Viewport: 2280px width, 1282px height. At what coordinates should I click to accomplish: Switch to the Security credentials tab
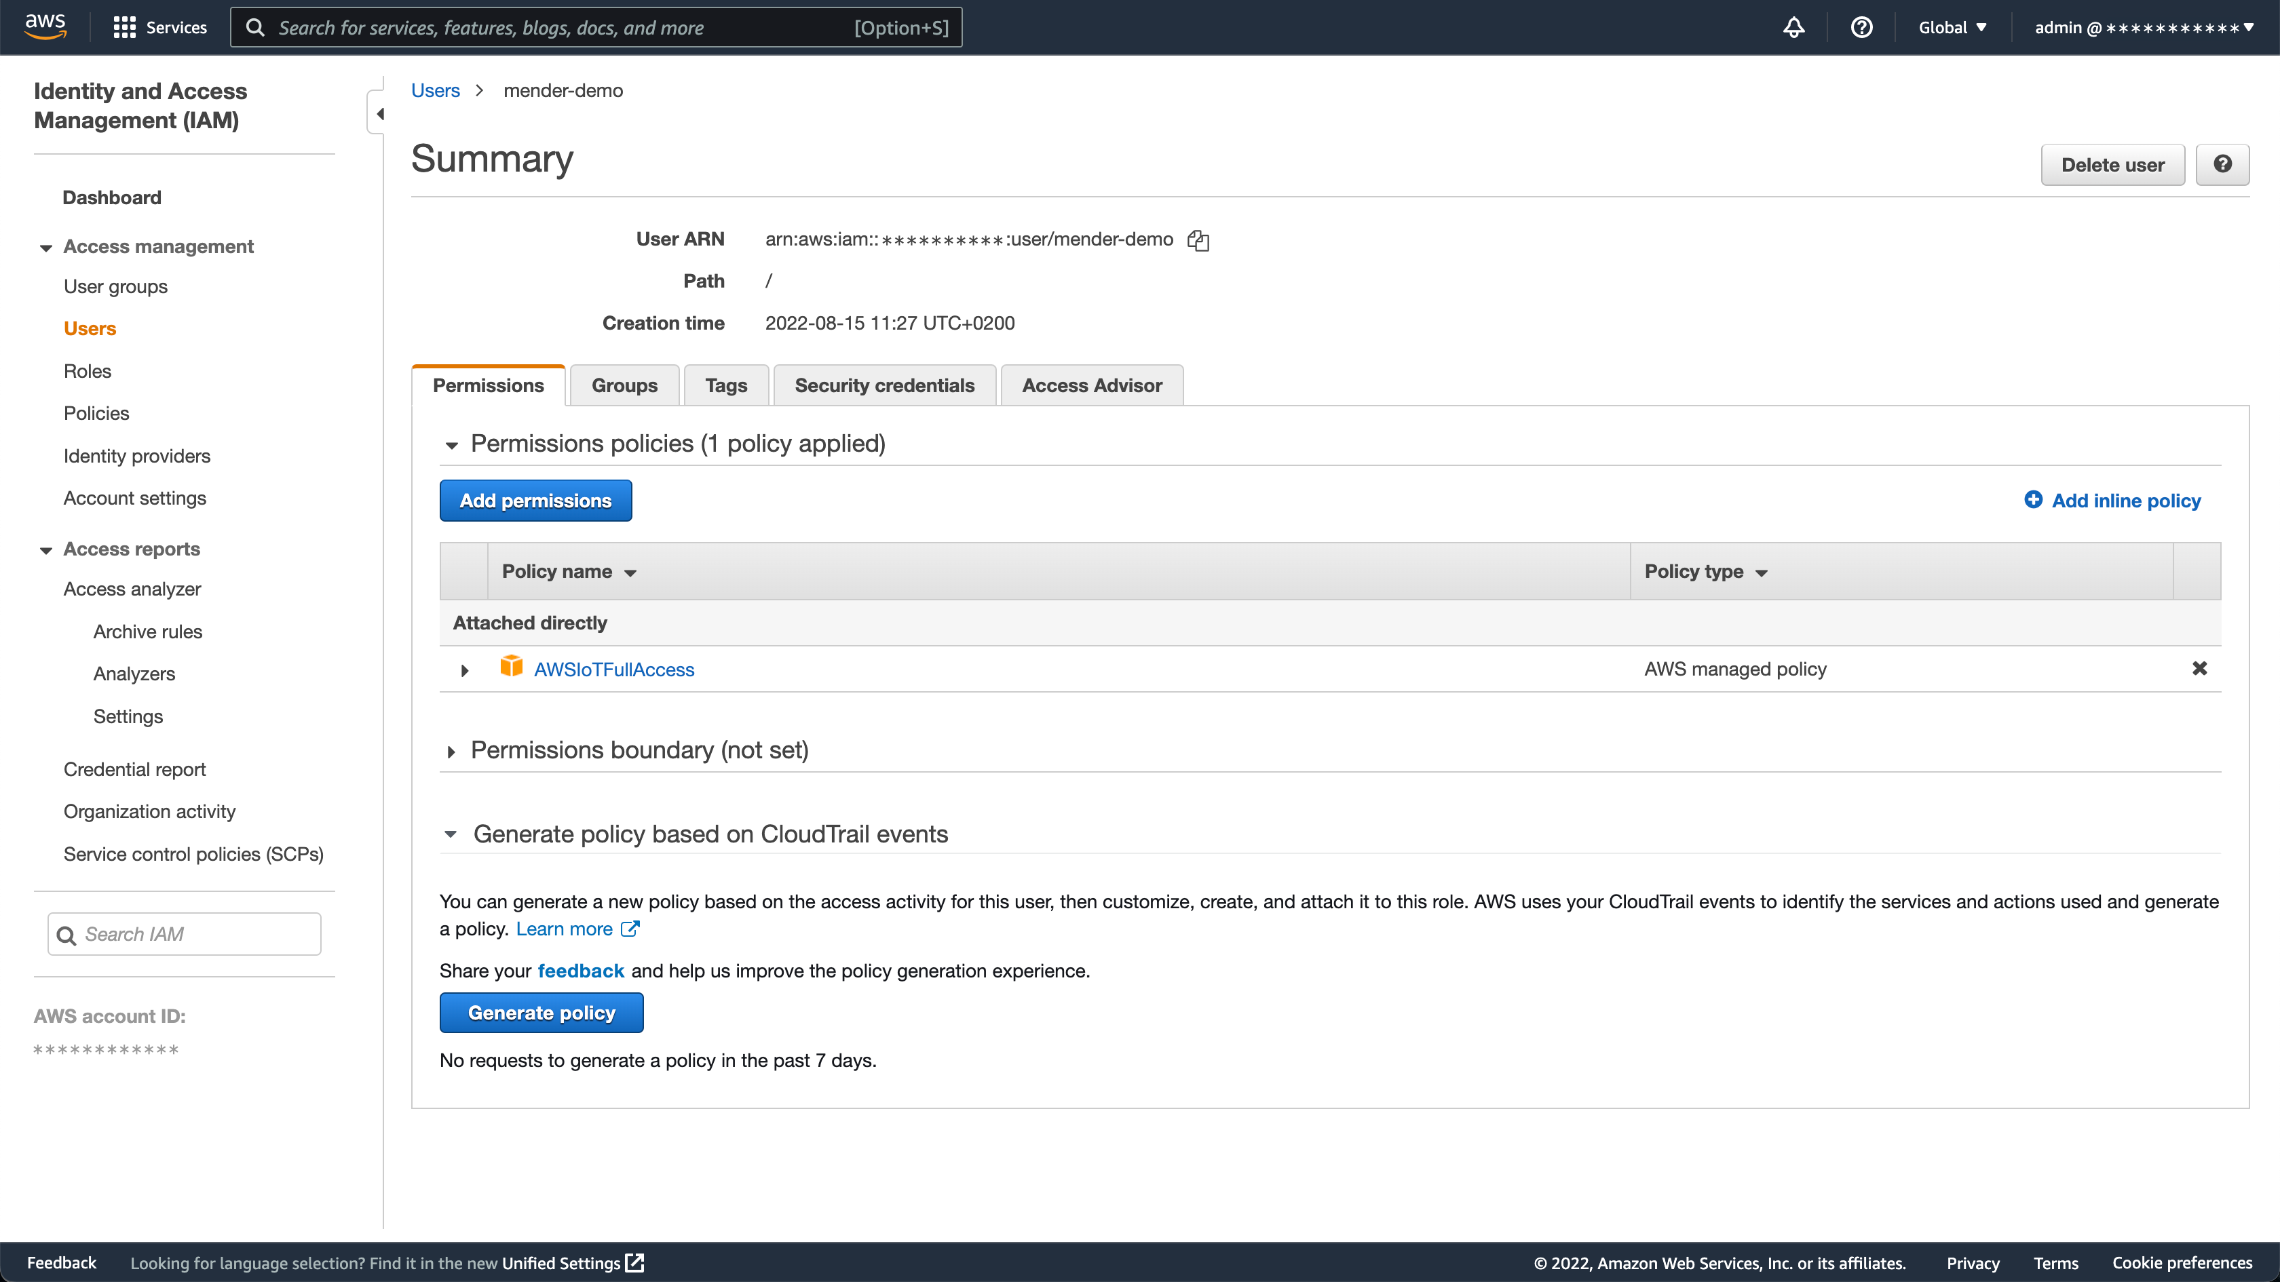(883, 386)
